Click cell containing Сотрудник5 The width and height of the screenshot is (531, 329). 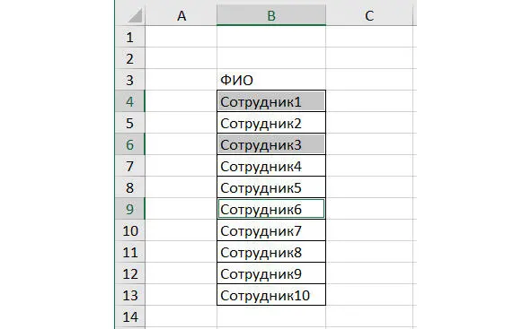pos(271,187)
